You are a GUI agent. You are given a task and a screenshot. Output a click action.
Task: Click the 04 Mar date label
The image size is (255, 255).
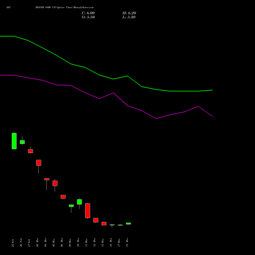tap(46, 243)
